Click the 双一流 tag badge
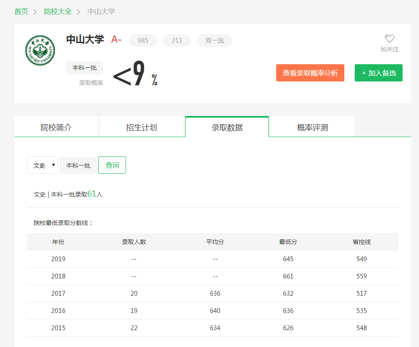Screen dimensions: 419x347 214,41
